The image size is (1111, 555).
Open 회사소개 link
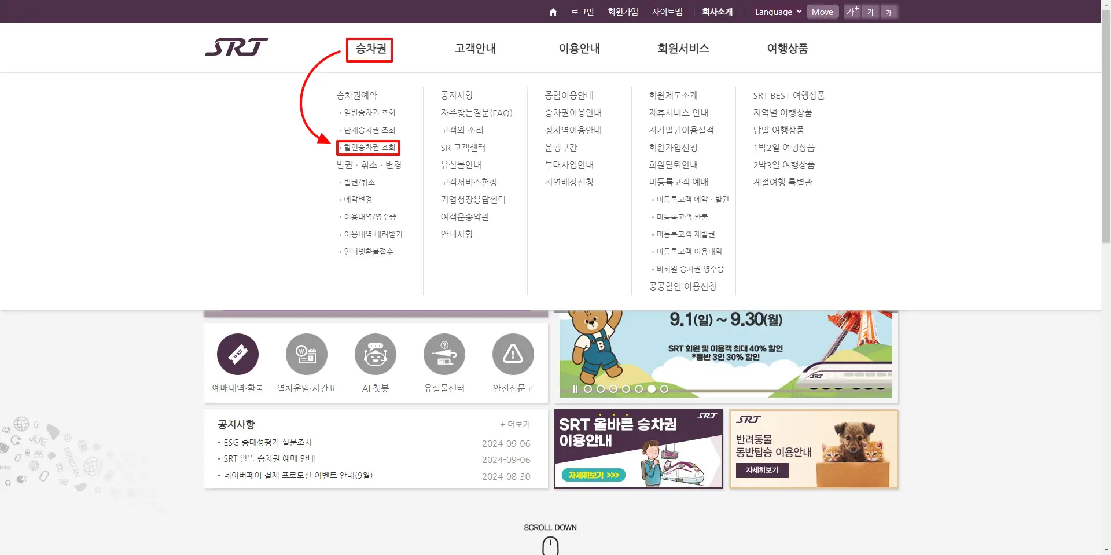coord(717,12)
